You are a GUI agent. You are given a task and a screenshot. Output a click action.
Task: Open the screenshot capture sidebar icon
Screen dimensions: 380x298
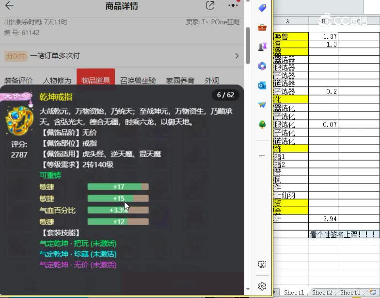point(262,264)
